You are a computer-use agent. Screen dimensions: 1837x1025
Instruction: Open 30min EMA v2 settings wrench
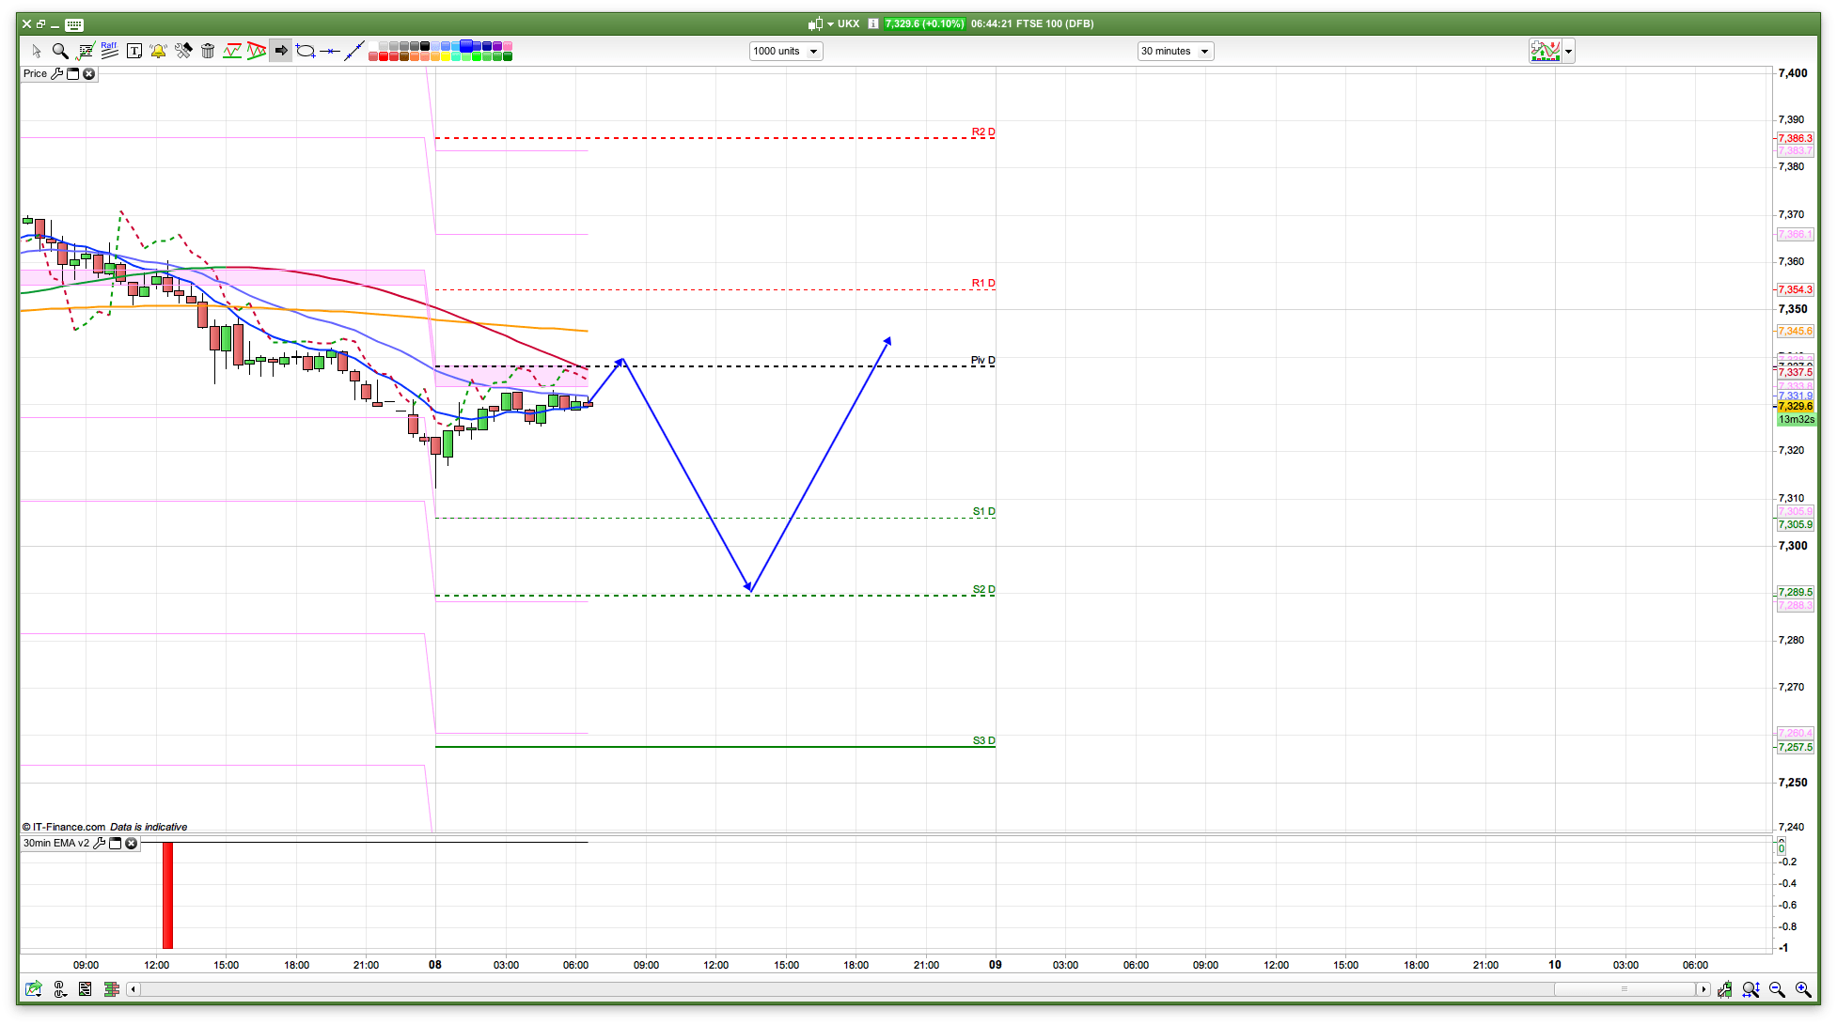click(99, 843)
